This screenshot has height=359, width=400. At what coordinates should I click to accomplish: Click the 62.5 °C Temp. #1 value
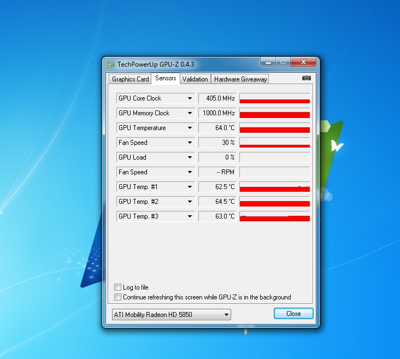(217, 187)
